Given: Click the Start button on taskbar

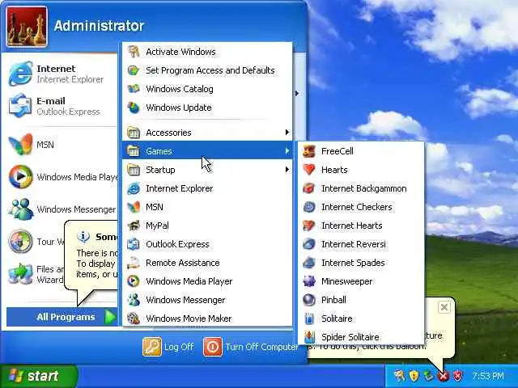Looking at the screenshot, I should 38,376.
